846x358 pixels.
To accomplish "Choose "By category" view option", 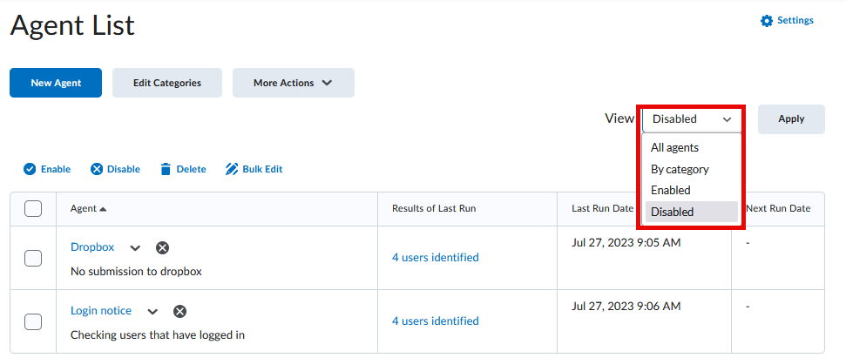I will pyautogui.click(x=680, y=169).
